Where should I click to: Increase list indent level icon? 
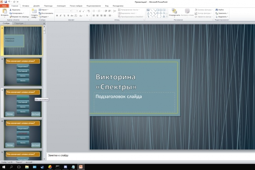pyautogui.click(x=109, y=11)
